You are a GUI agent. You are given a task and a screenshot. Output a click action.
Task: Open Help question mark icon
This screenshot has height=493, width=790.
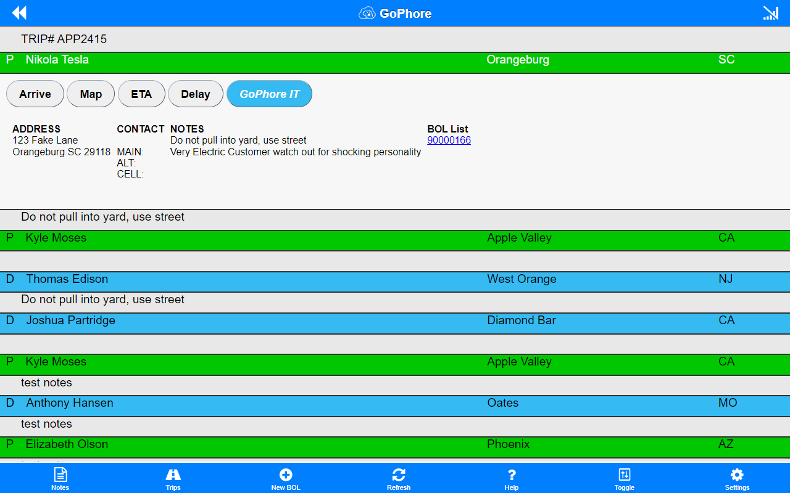click(x=512, y=475)
